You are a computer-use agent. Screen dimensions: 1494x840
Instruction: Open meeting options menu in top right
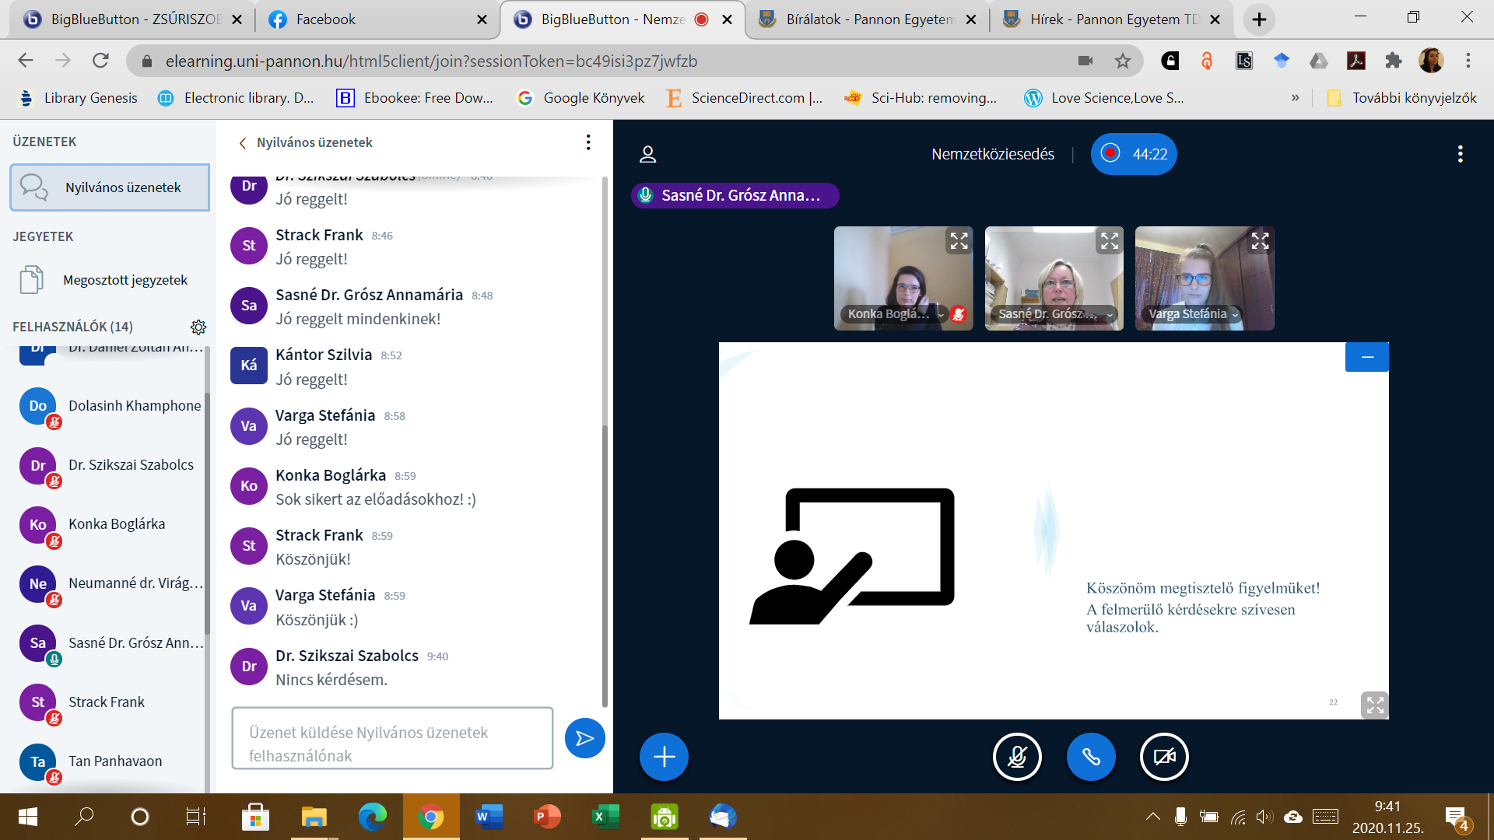pos(1460,154)
